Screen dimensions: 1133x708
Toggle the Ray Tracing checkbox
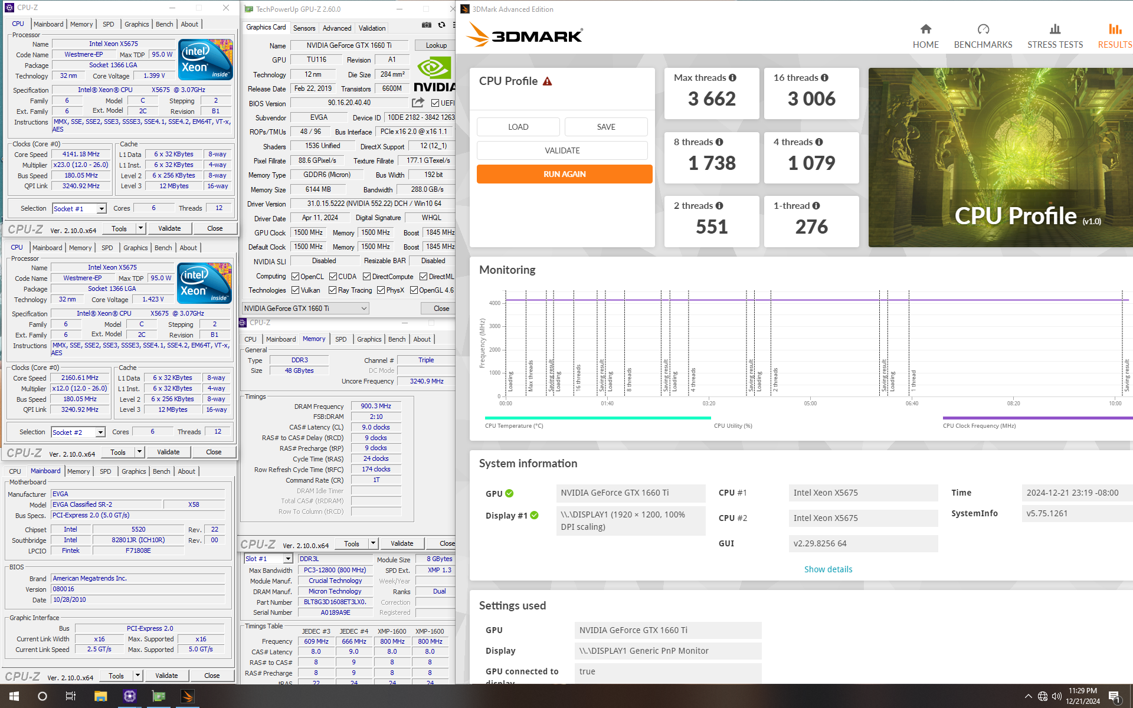click(333, 290)
